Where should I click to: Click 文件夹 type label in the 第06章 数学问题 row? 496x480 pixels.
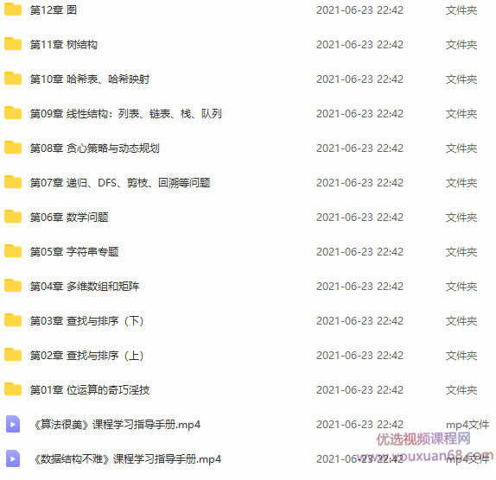click(461, 217)
